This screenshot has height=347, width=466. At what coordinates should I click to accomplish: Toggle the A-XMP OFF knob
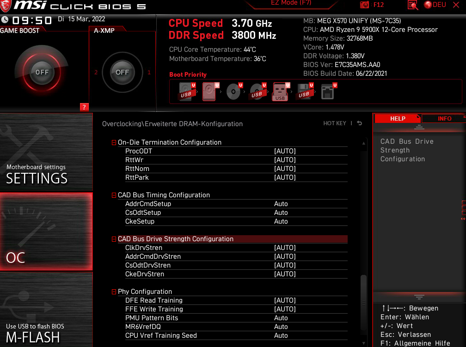tap(122, 72)
